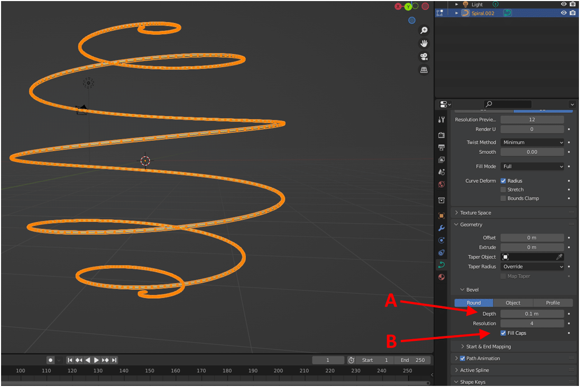Disable Light in renders camera icon
Screen dimensions: 580x387
tap(573, 4)
